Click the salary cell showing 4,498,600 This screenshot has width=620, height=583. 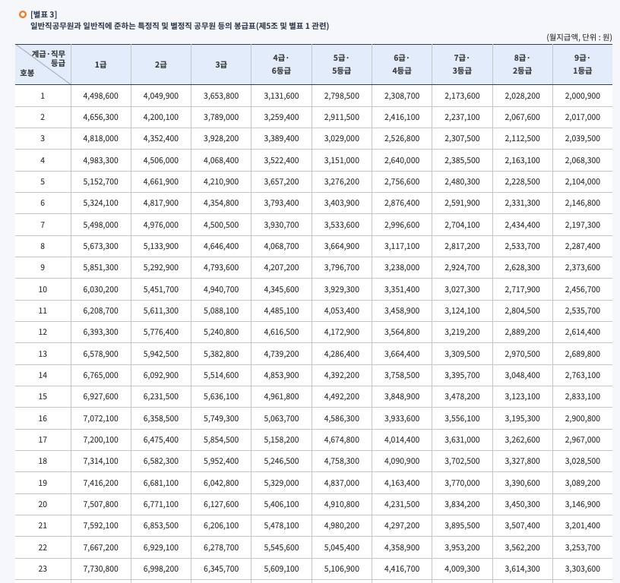coord(100,96)
